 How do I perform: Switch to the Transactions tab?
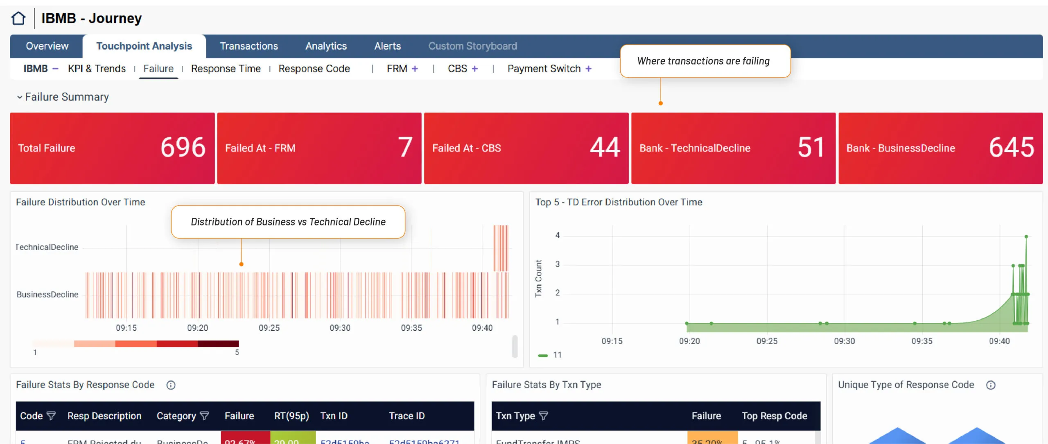click(x=248, y=46)
